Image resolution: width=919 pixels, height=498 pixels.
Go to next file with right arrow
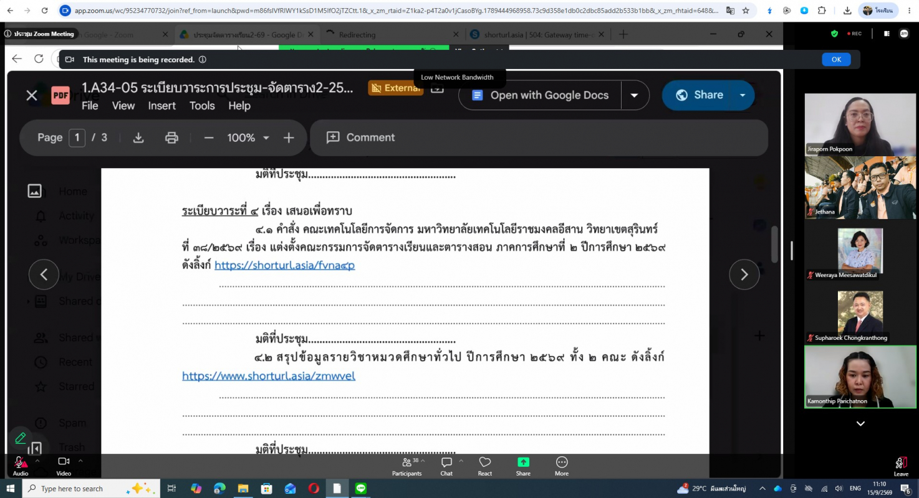pos(744,275)
